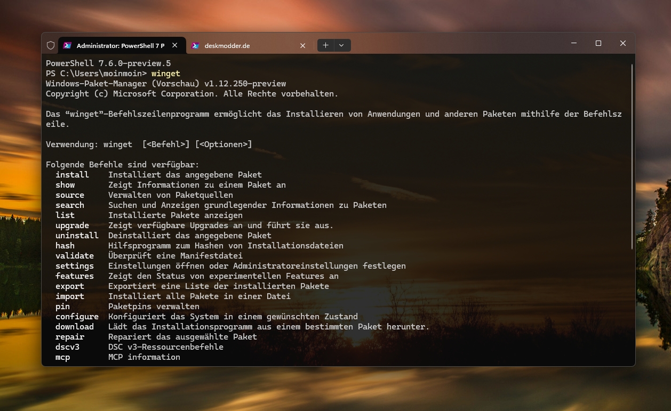Image resolution: width=671 pixels, height=411 pixels.
Task: Close the Administrator: PowerShell 7 tab
Action: (174, 45)
